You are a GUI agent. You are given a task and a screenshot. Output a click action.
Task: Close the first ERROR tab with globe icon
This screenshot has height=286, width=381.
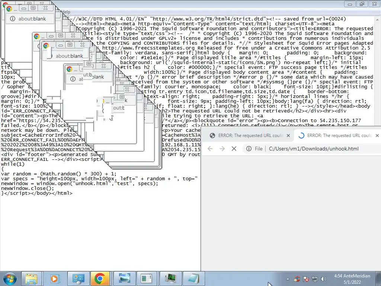(288, 136)
